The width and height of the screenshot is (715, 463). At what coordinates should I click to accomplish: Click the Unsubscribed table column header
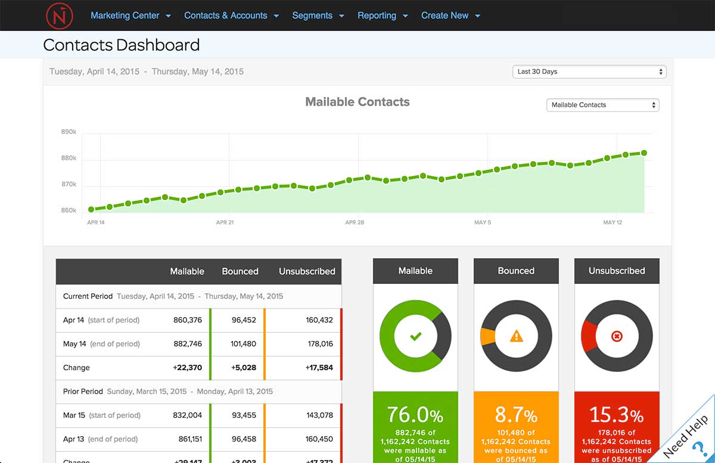[x=307, y=271]
